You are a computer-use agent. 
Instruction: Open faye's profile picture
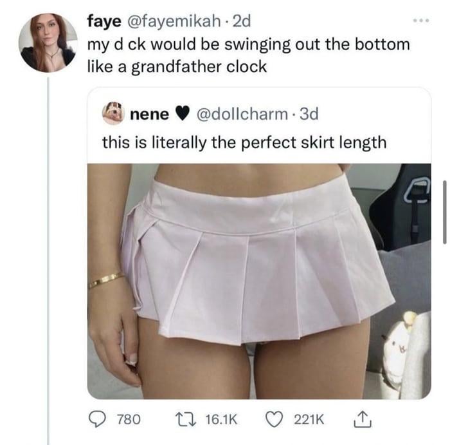click(x=48, y=43)
